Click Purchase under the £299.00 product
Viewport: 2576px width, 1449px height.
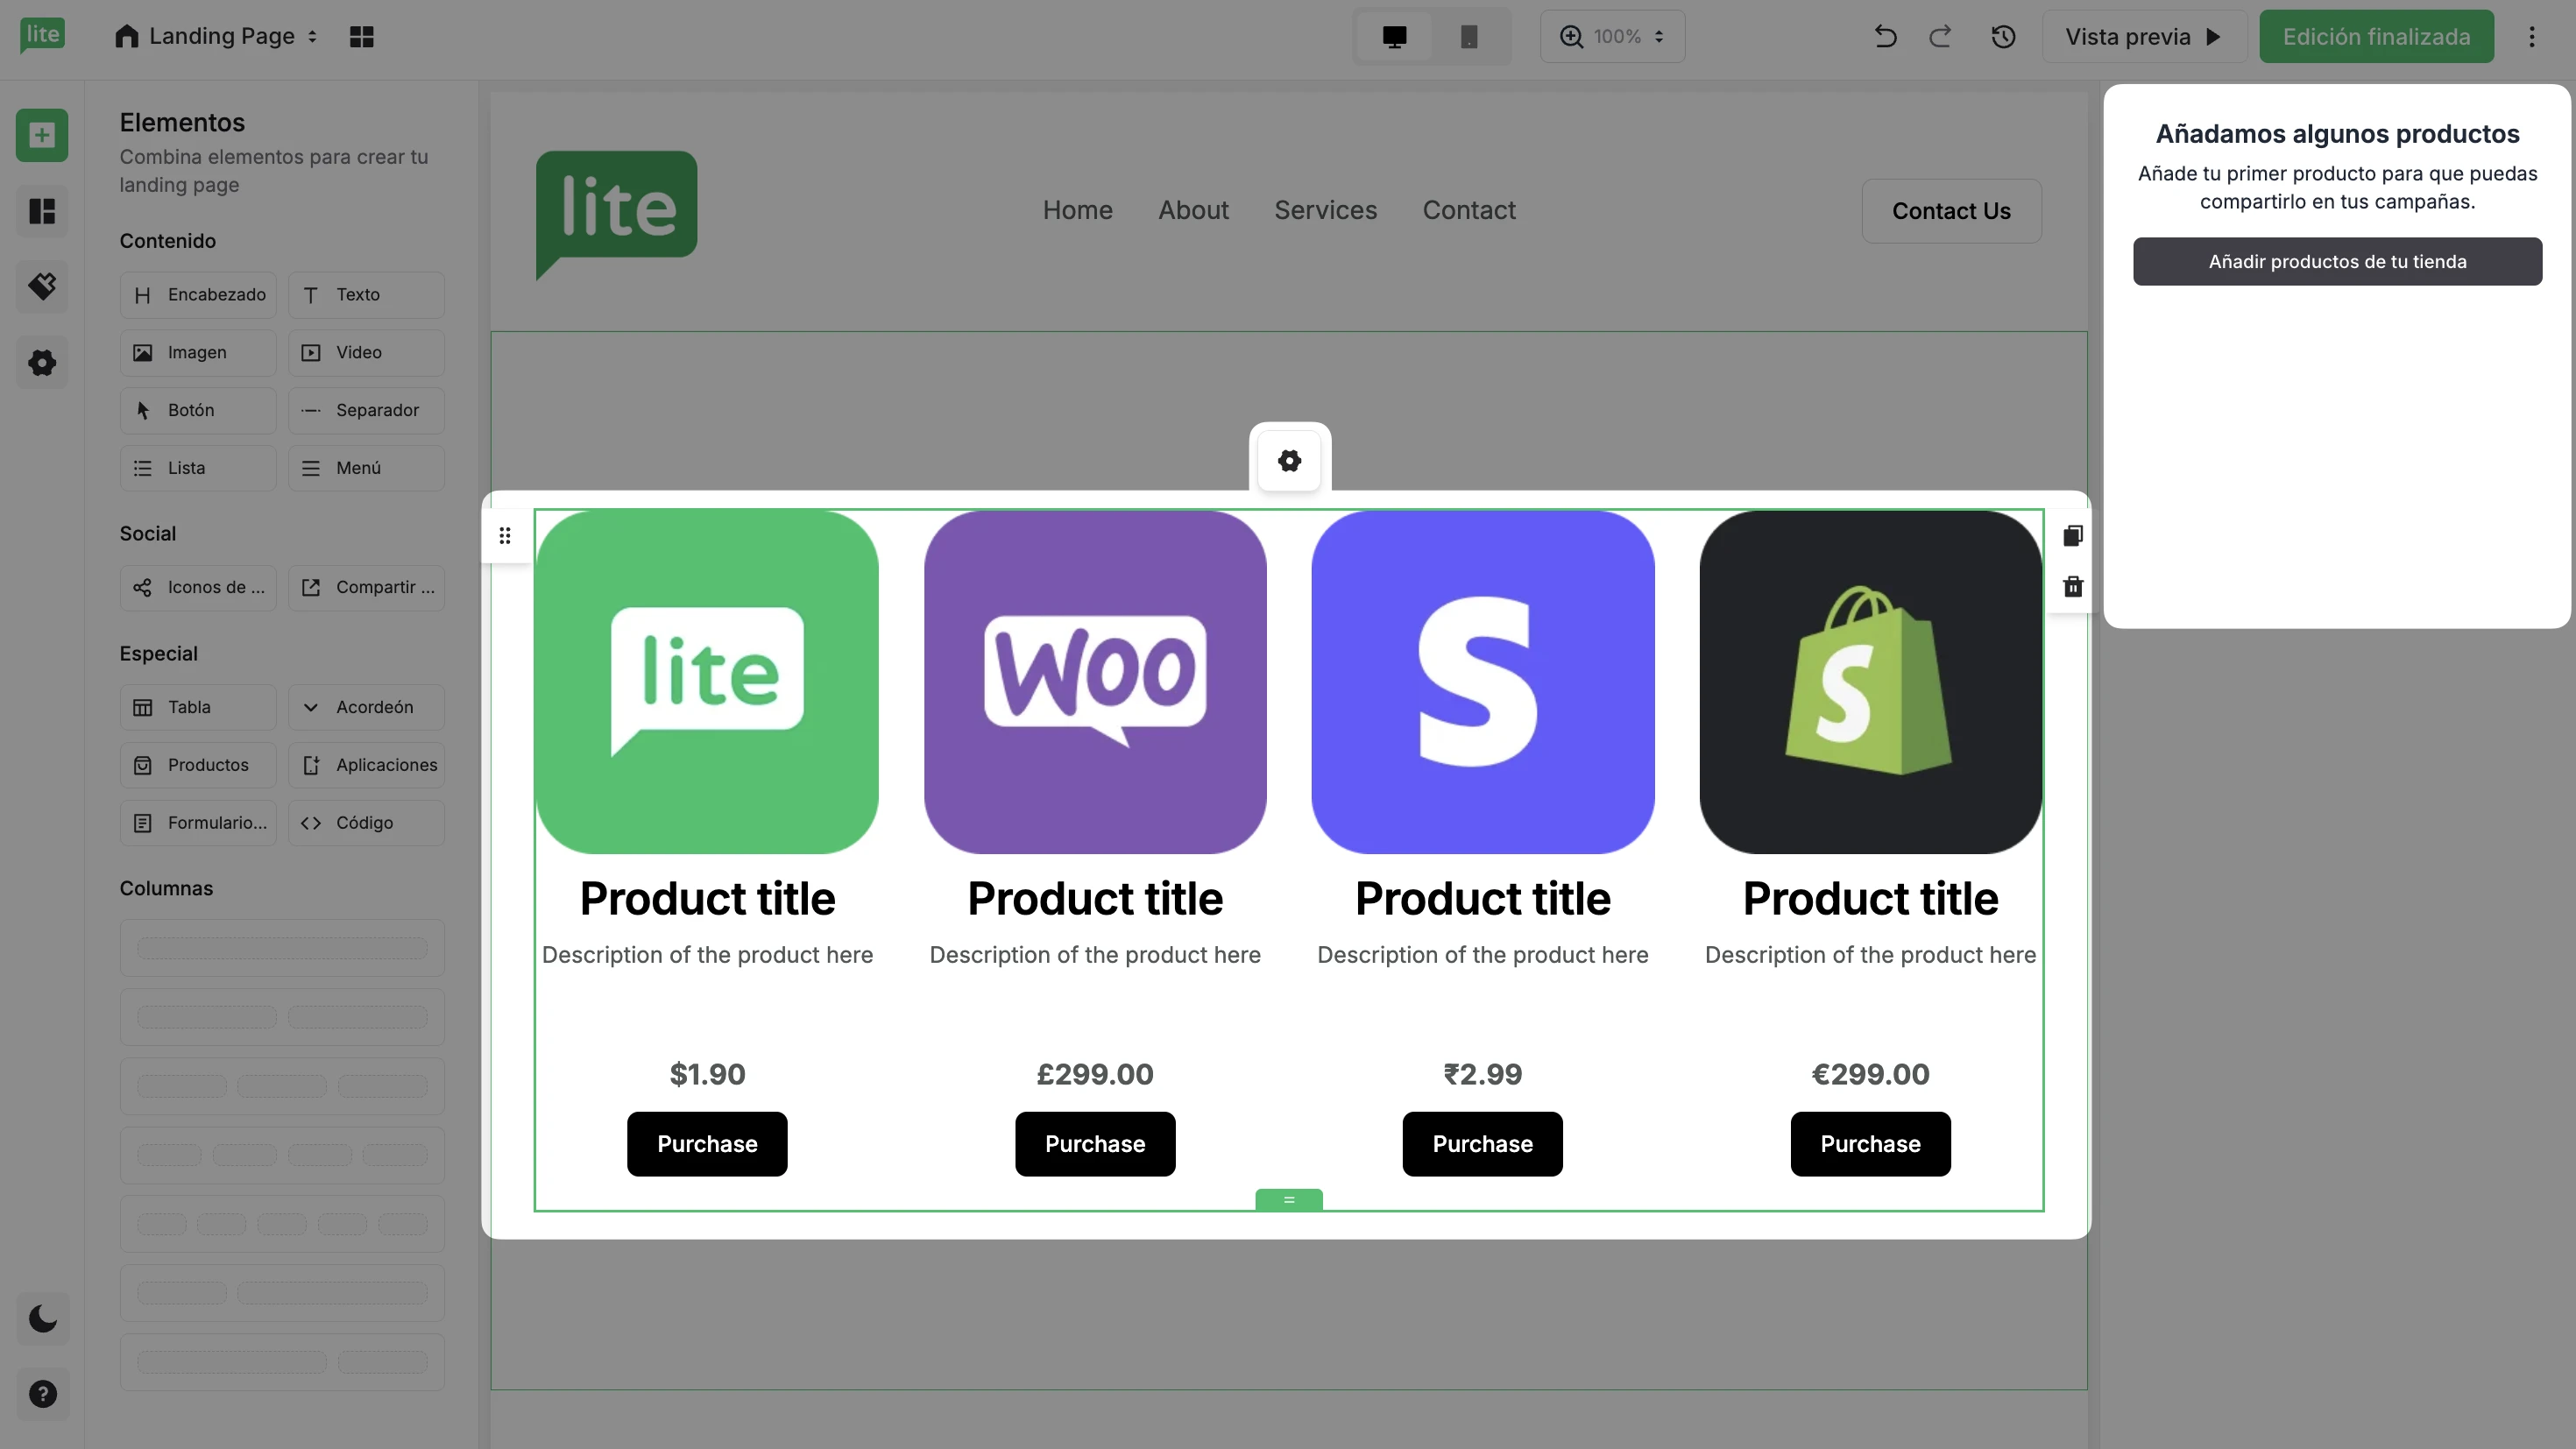point(1095,1144)
